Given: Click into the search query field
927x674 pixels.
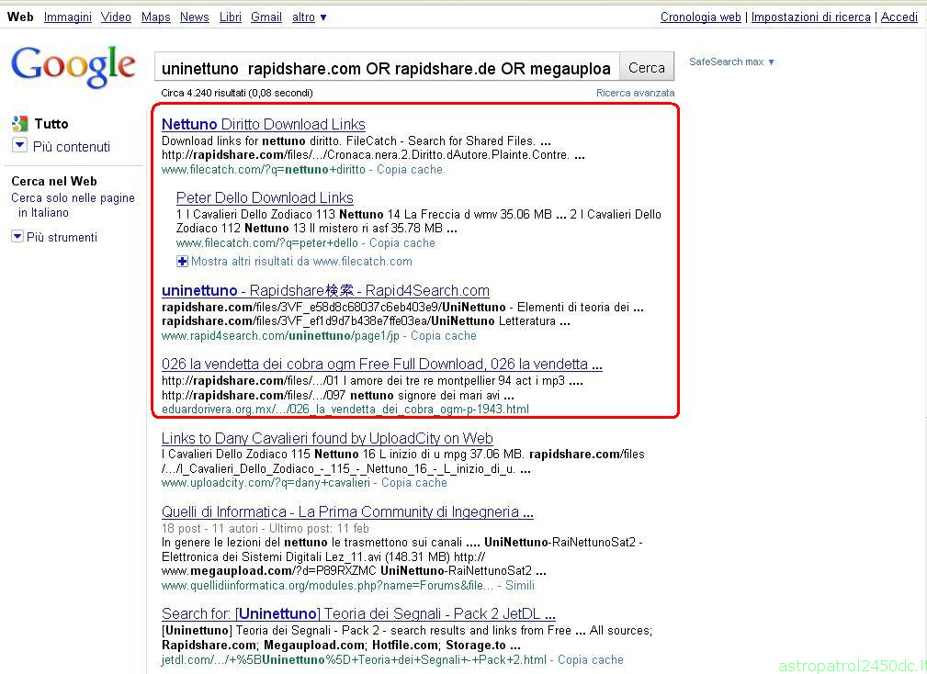Looking at the screenshot, I should 387,67.
